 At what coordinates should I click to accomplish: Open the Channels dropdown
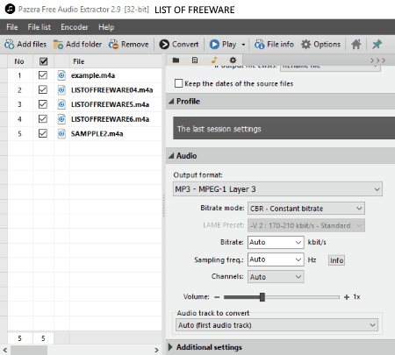click(276, 277)
